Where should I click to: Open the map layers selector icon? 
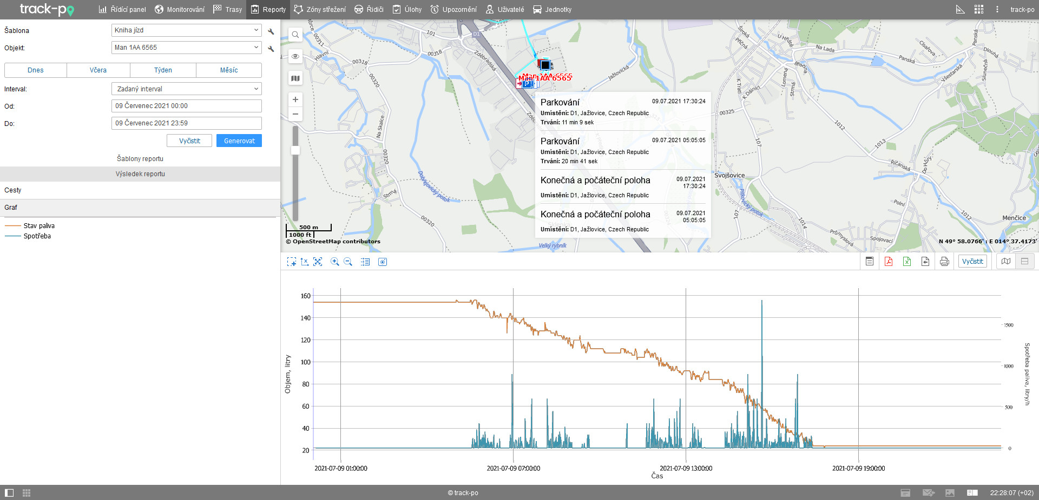(x=295, y=78)
